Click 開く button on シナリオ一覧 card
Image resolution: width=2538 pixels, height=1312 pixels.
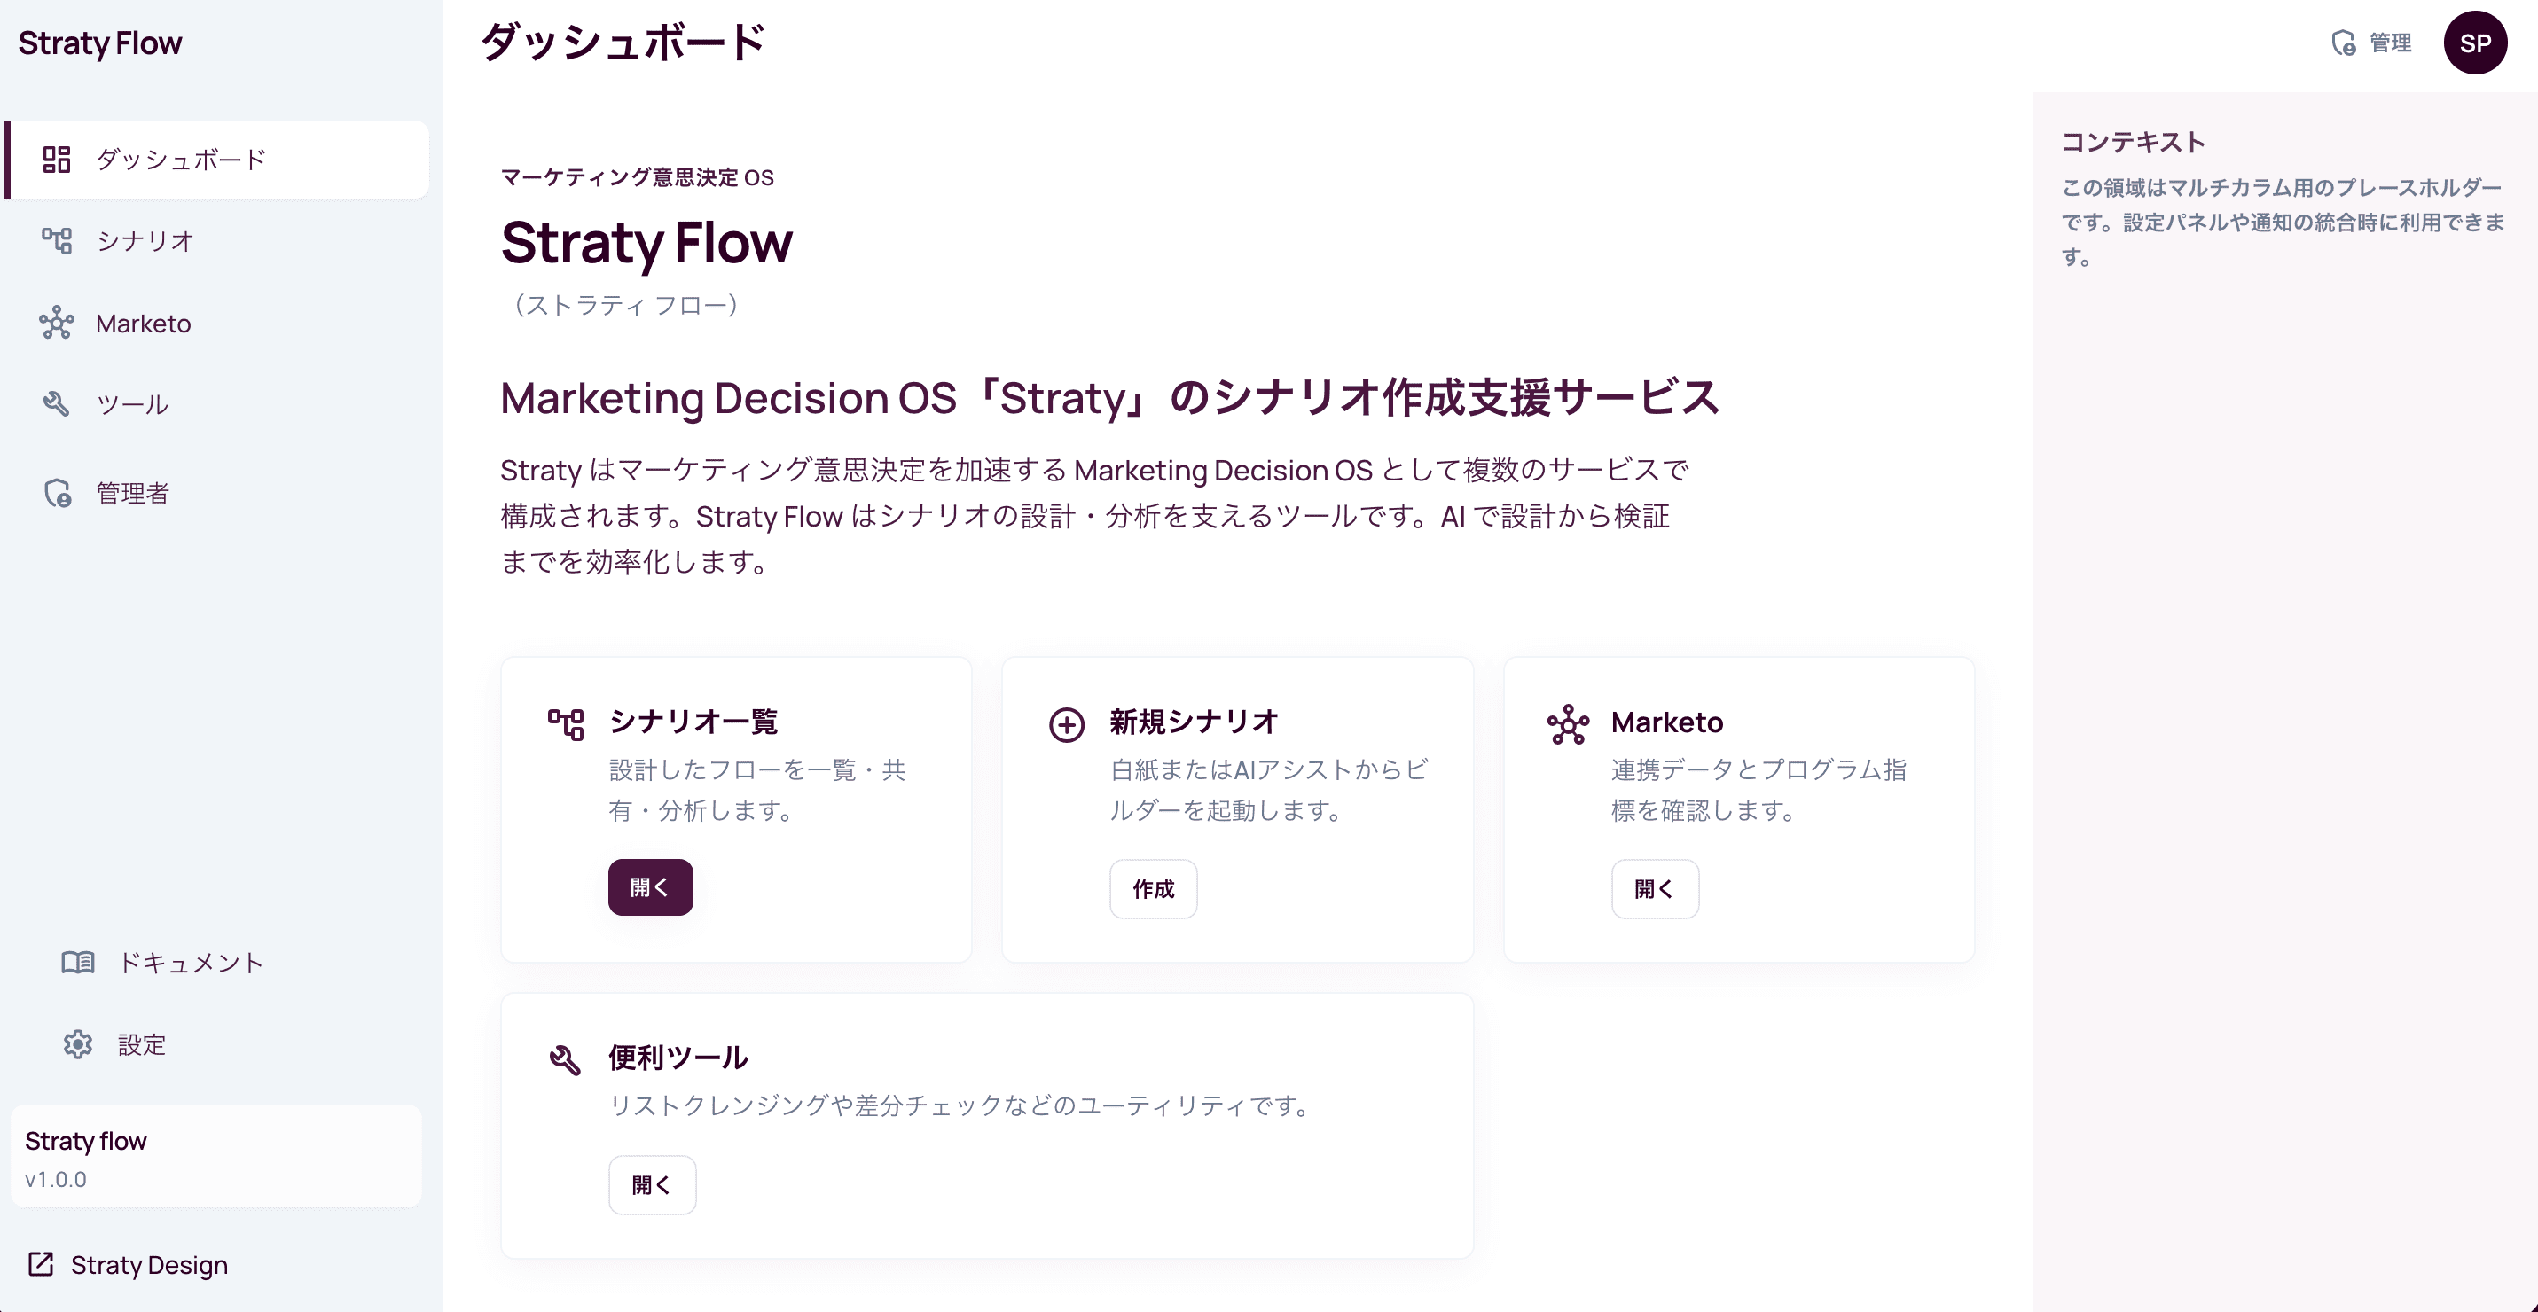(650, 887)
